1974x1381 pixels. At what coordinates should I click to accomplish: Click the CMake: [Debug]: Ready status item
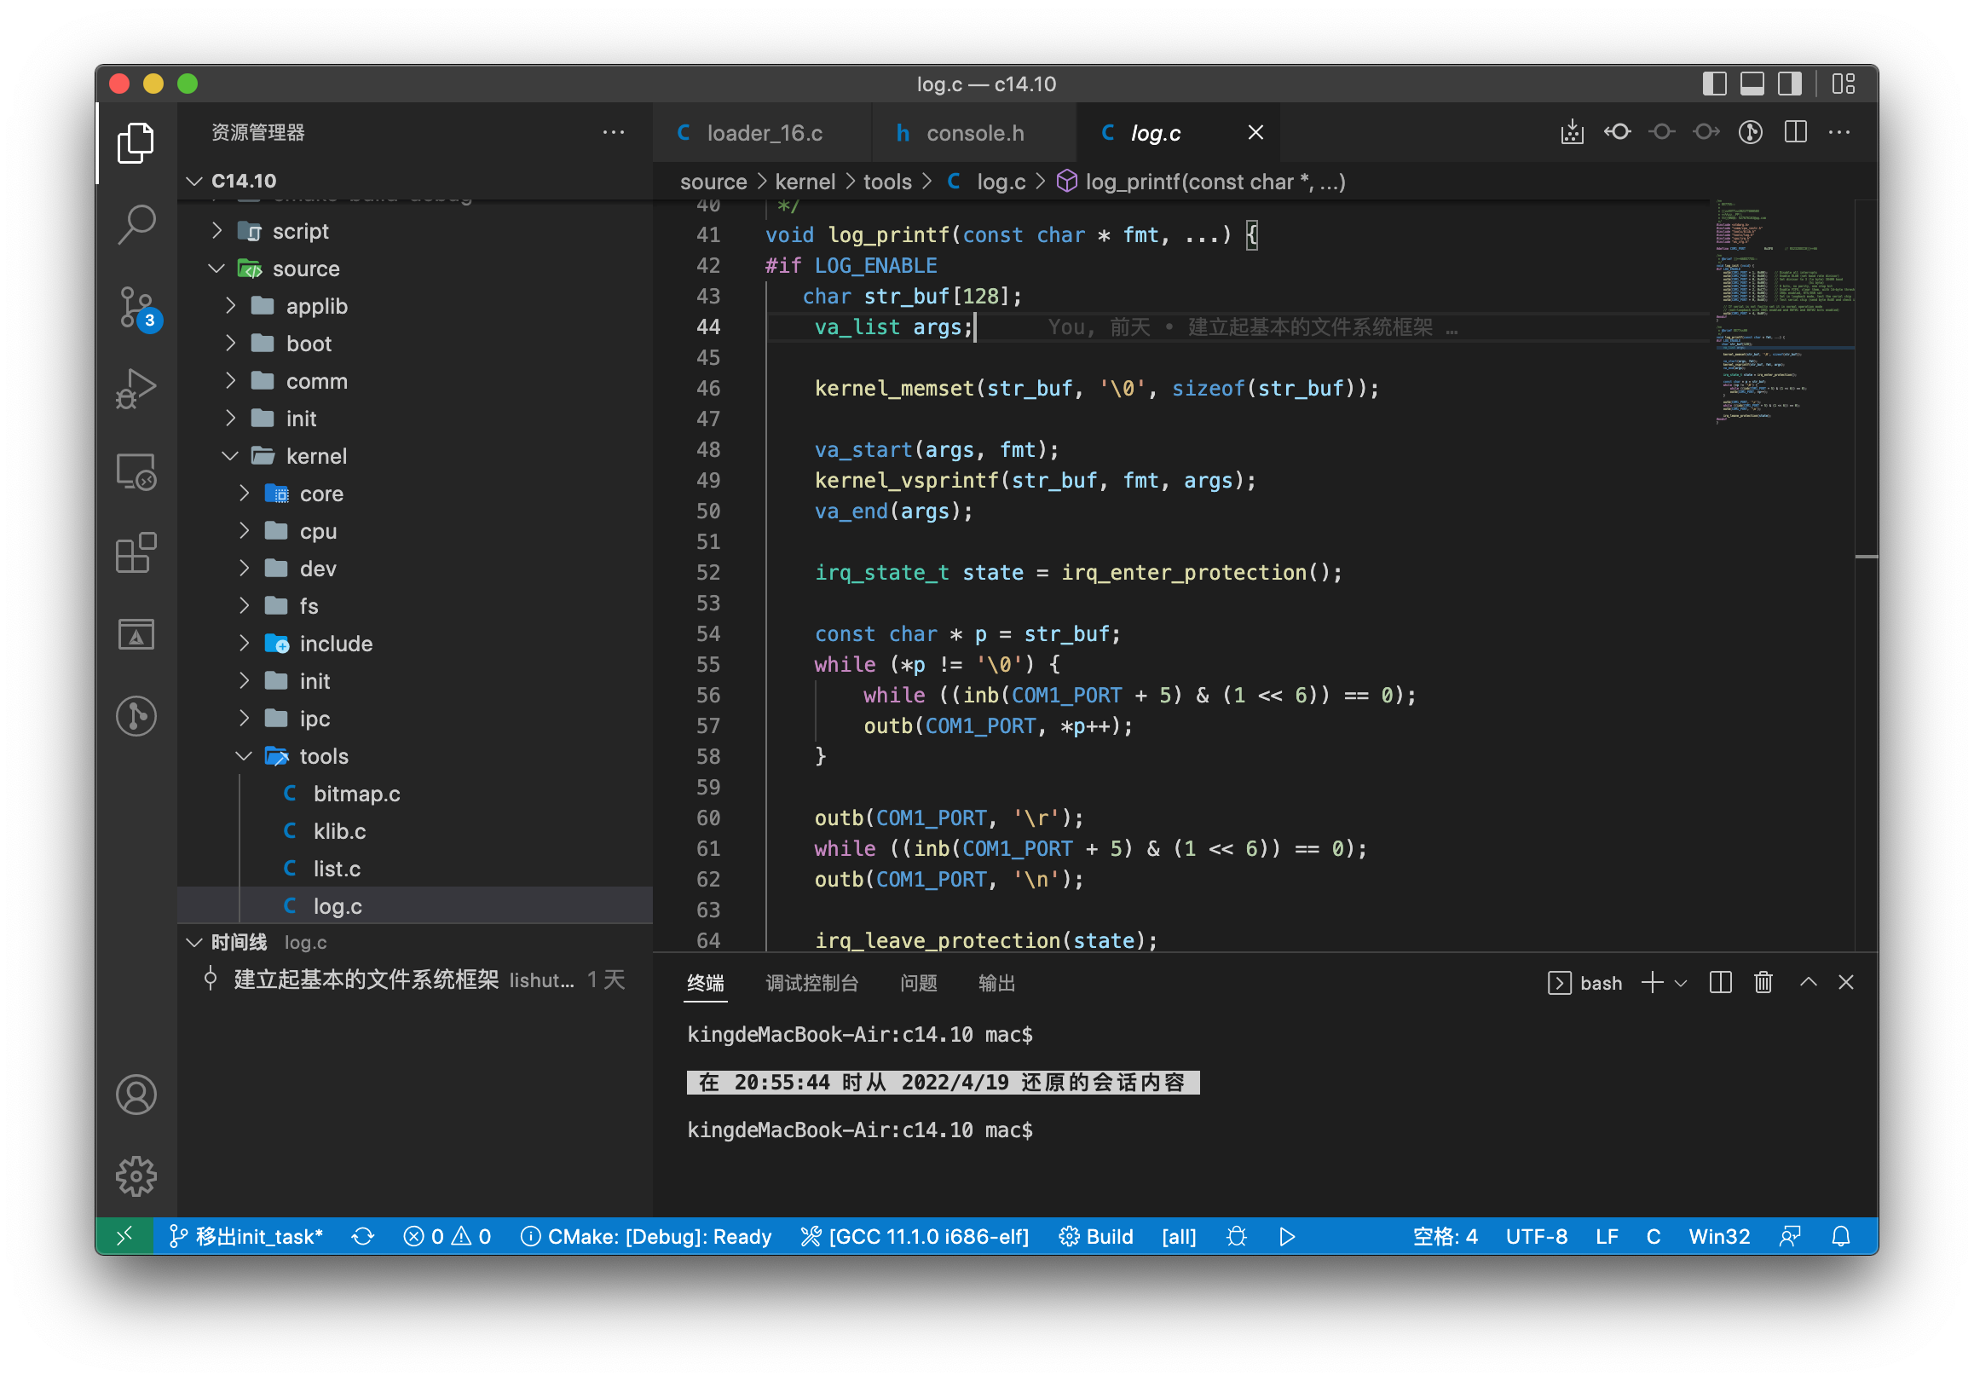(647, 1237)
